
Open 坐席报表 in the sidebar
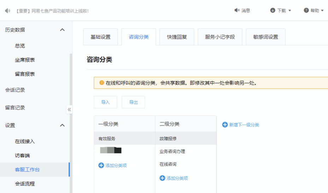coord(25,60)
